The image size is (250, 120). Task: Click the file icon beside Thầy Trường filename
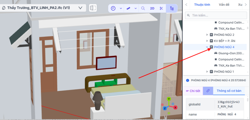tap(4, 8)
